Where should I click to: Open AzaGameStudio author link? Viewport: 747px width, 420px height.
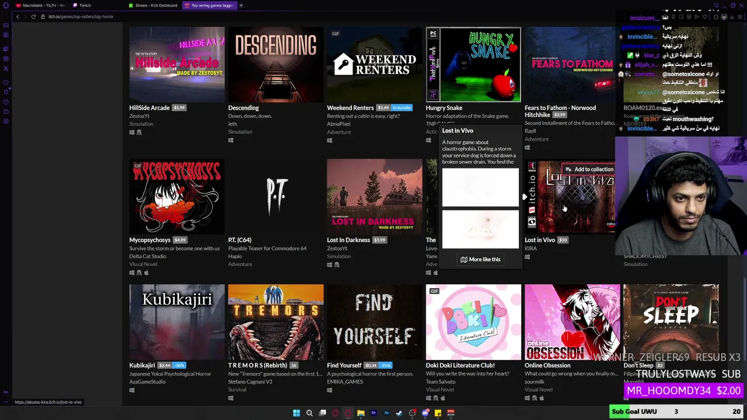click(148, 382)
